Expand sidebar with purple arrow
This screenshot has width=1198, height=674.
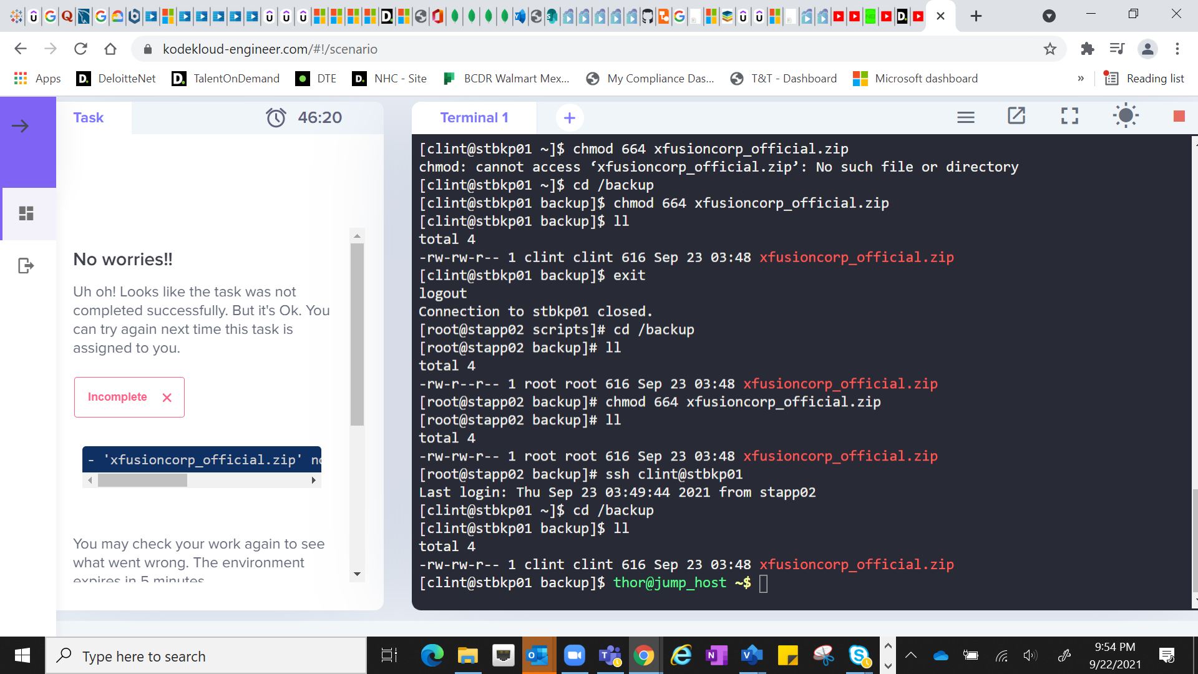(21, 126)
